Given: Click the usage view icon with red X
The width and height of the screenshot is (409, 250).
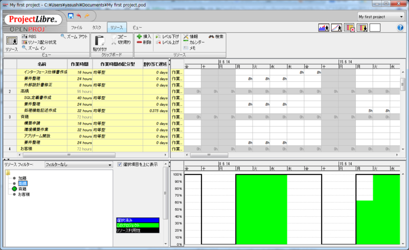Looking at the screenshot, I should (x=349, y=28).
